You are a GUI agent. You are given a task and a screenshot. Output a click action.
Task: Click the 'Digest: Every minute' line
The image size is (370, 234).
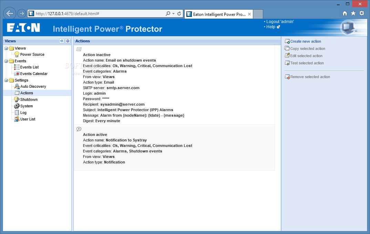(102, 121)
